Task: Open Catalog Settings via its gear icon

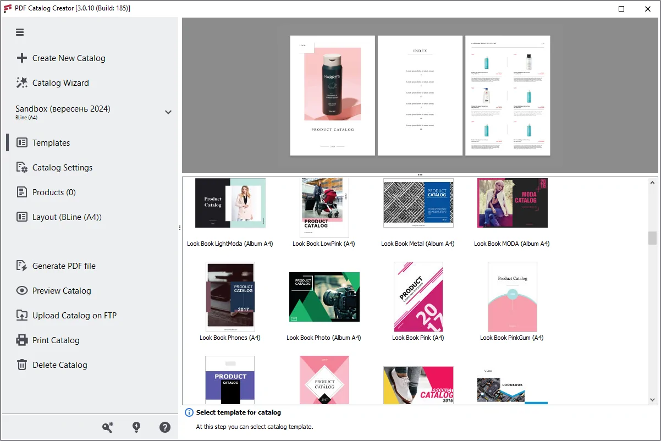Action: 21,167
